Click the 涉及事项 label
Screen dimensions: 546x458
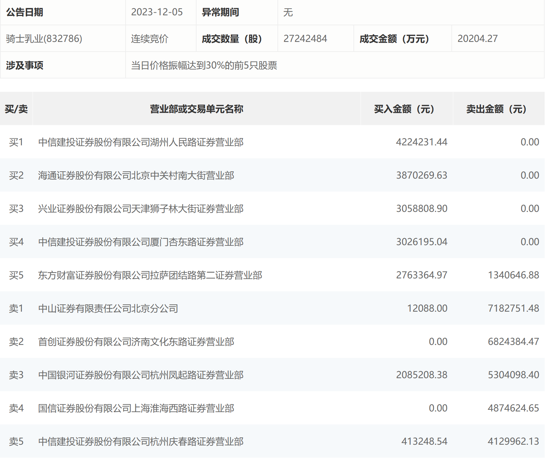(x=25, y=66)
